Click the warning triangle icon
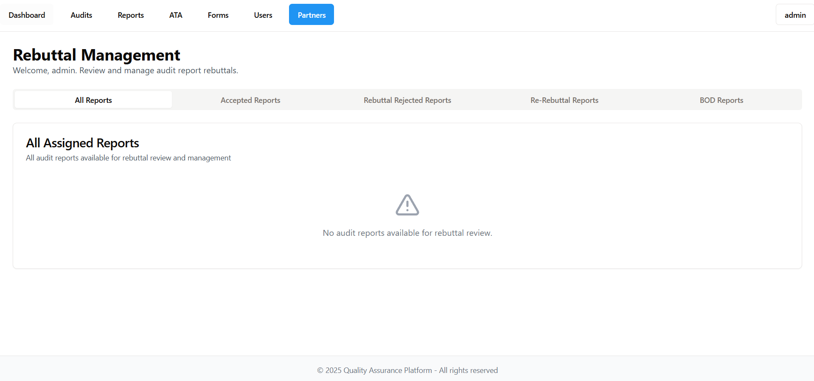This screenshot has width=814, height=381. [x=407, y=205]
